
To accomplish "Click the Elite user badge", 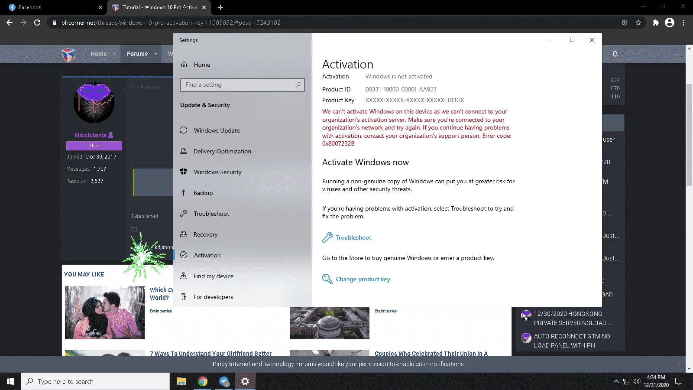I will [x=94, y=146].
